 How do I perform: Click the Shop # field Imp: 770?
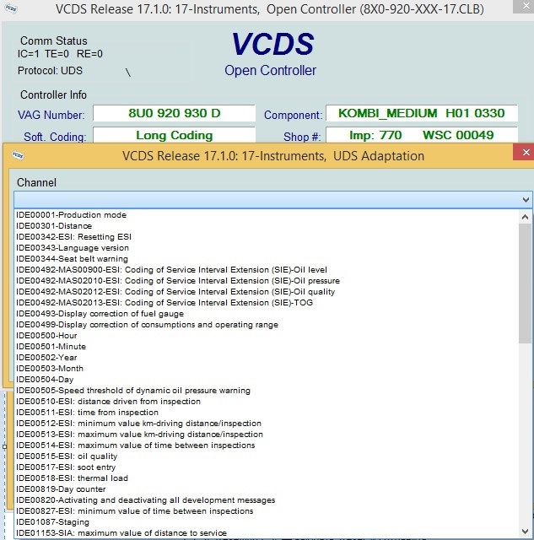[x=422, y=135]
